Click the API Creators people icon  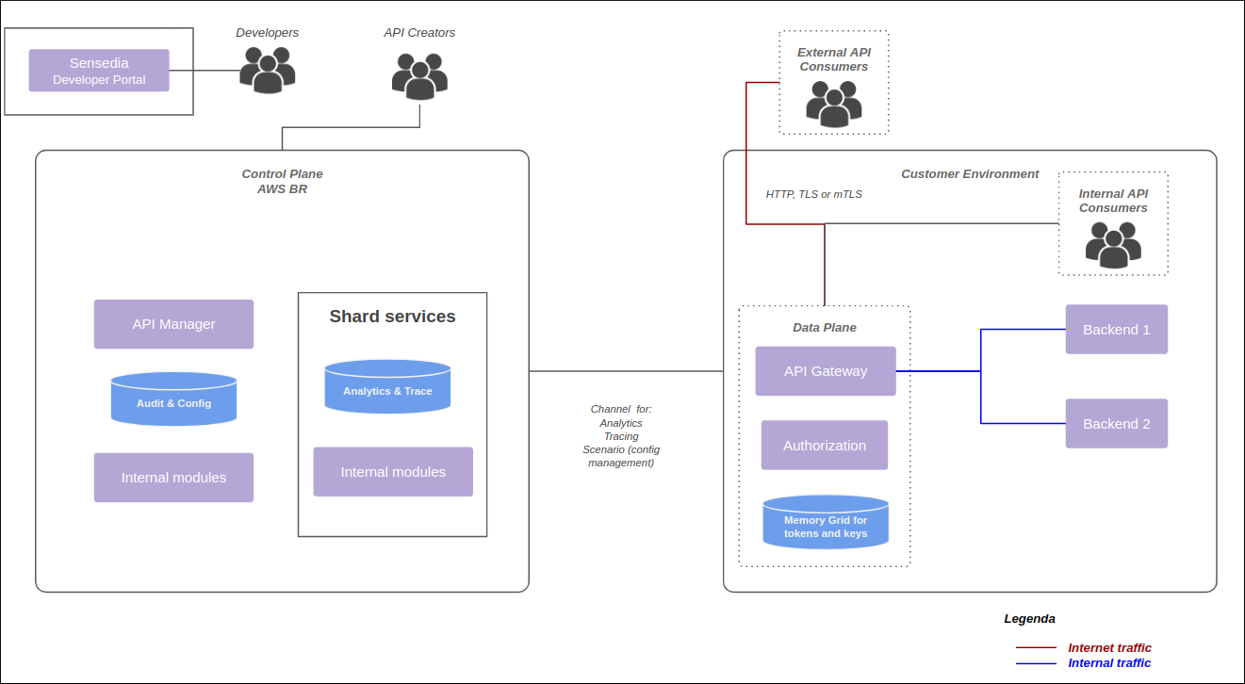point(419,76)
